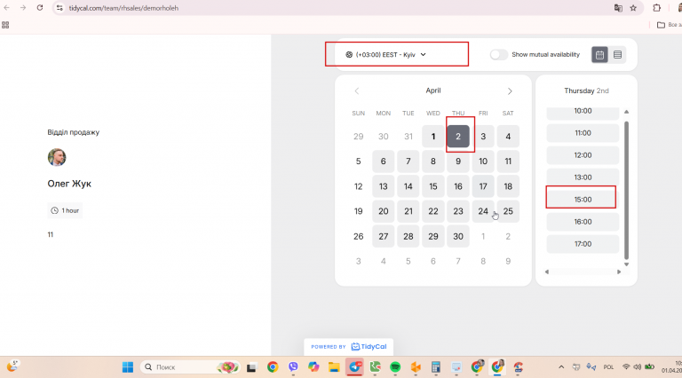Image resolution: width=682 pixels, height=378 pixels.
Task: Select April 15 in the calendar
Action: pos(432,186)
